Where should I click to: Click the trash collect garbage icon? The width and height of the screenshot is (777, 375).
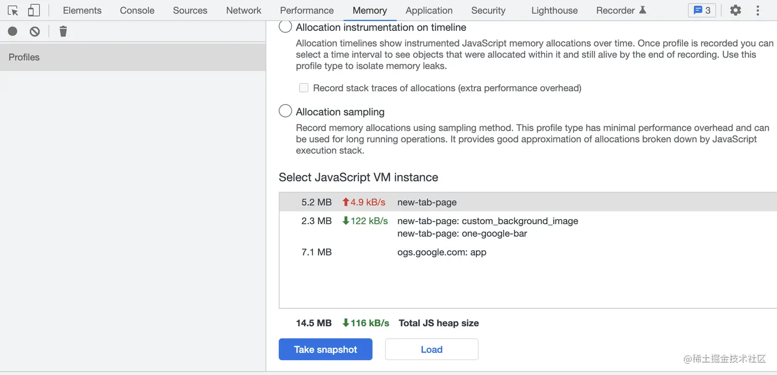tap(63, 32)
